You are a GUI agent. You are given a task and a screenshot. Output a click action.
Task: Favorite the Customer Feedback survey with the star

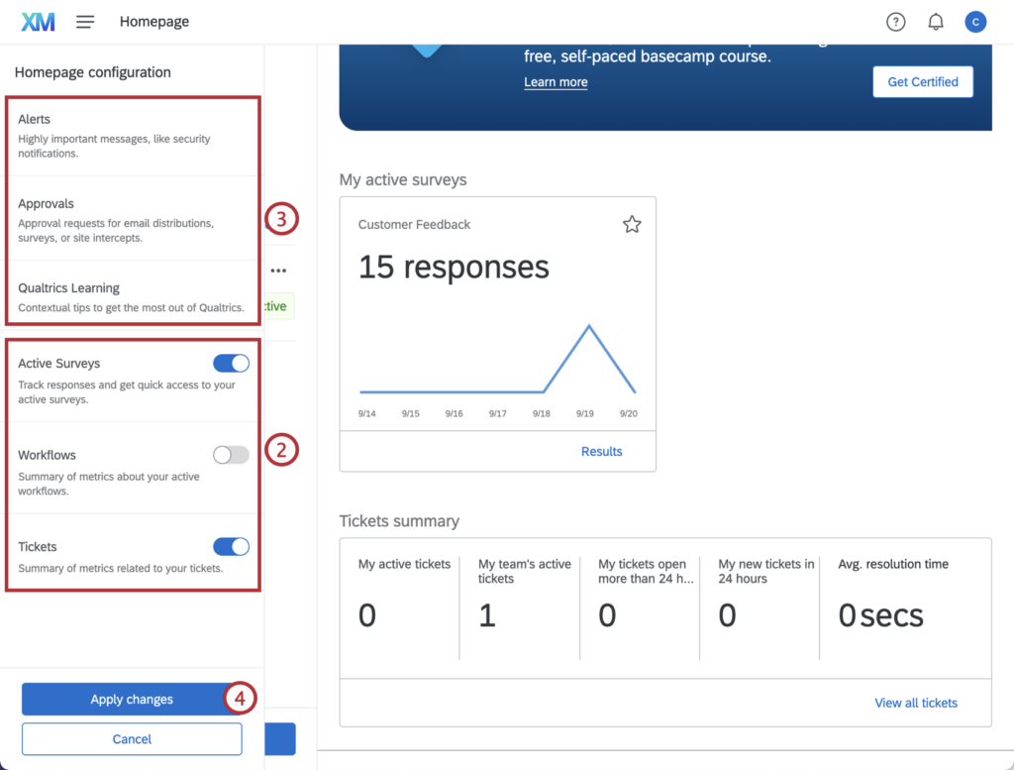tap(632, 224)
